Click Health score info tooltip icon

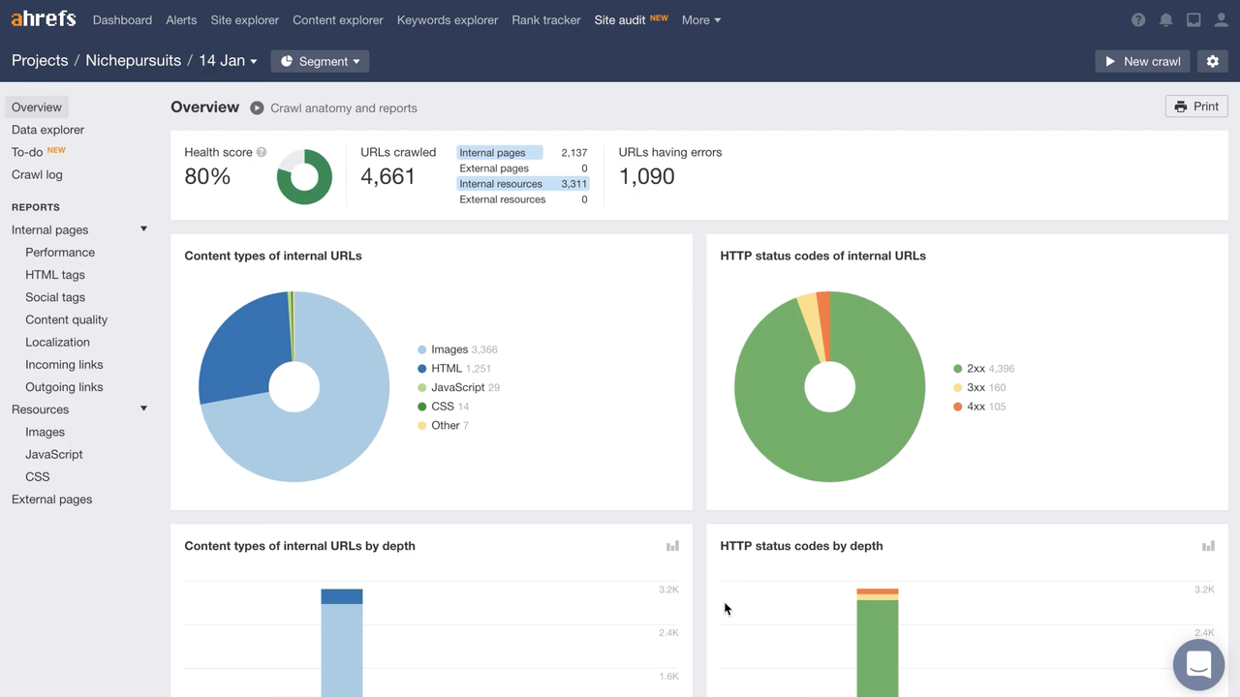262,152
